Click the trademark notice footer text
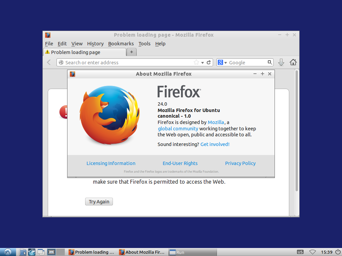This screenshot has height=256, width=342. pyautogui.click(x=171, y=172)
